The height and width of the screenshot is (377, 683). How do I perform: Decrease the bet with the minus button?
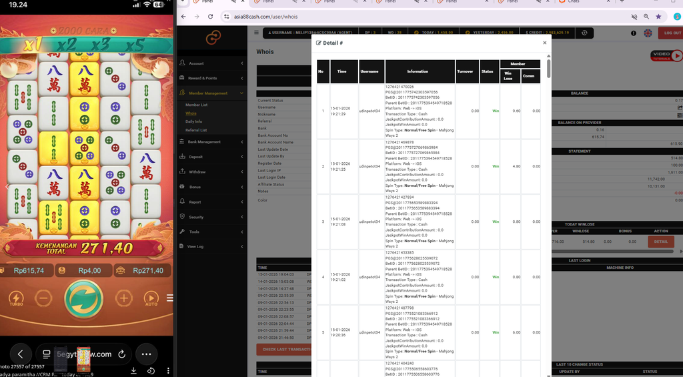click(43, 298)
